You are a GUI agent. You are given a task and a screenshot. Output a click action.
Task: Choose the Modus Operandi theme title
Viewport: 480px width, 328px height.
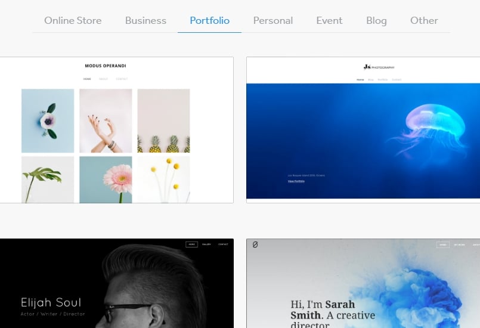106,66
